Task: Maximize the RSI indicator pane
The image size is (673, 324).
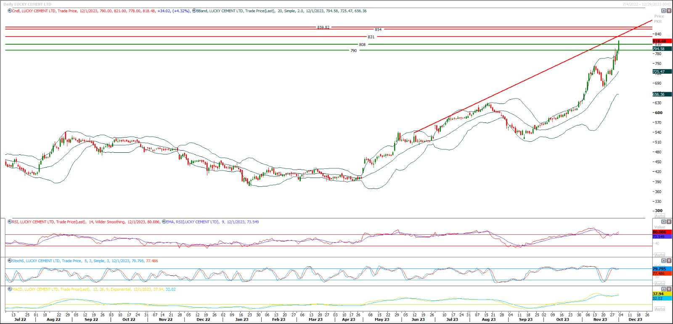Action: tap(664, 222)
